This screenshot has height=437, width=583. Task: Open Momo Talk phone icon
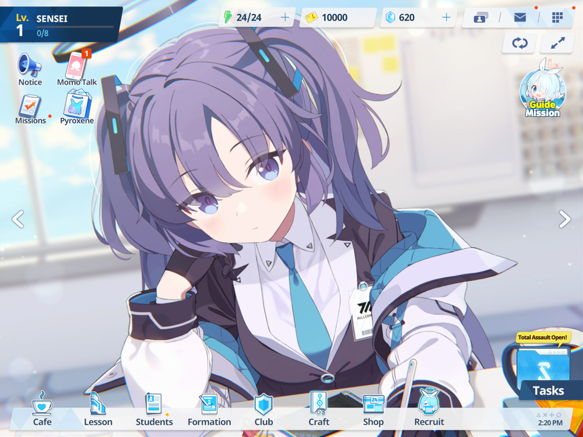(x=78, y=65)
